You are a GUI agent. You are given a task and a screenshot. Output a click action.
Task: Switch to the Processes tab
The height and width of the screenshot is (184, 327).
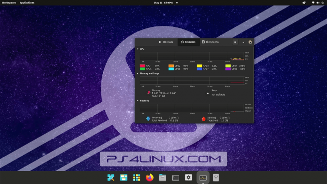click(x=166, y=42)
